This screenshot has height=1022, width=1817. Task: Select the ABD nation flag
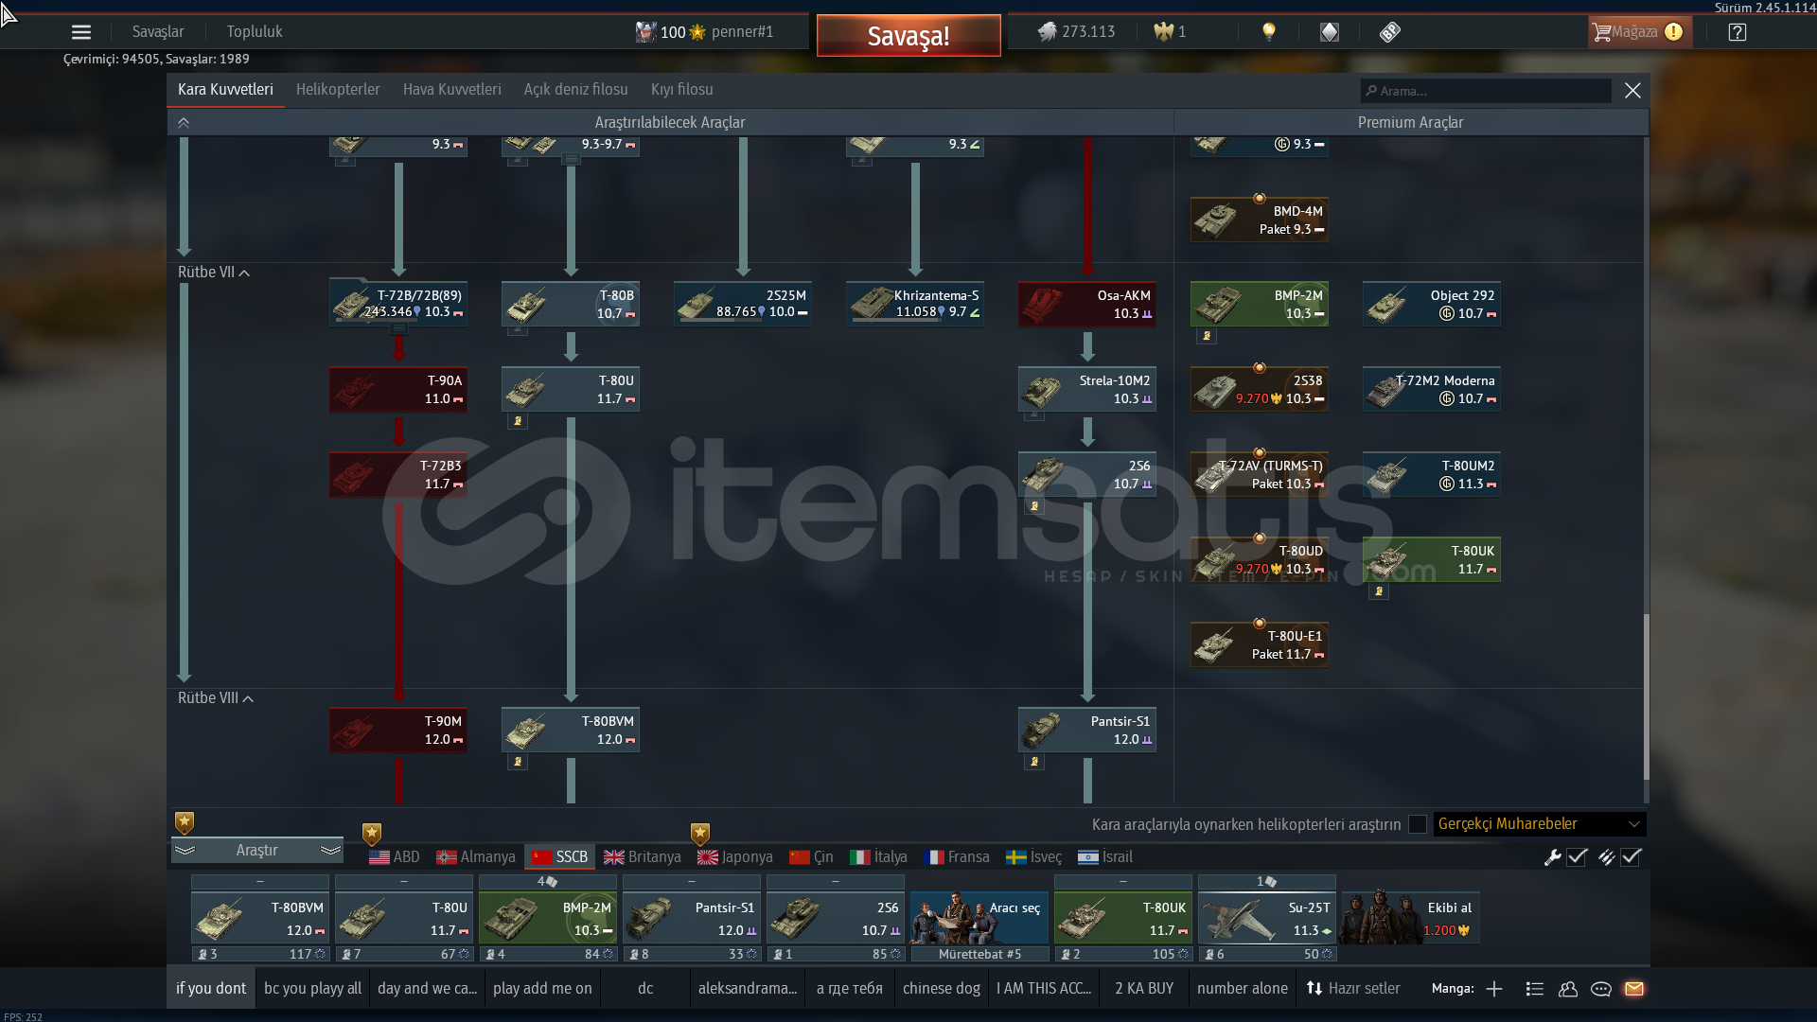point(395,857)
